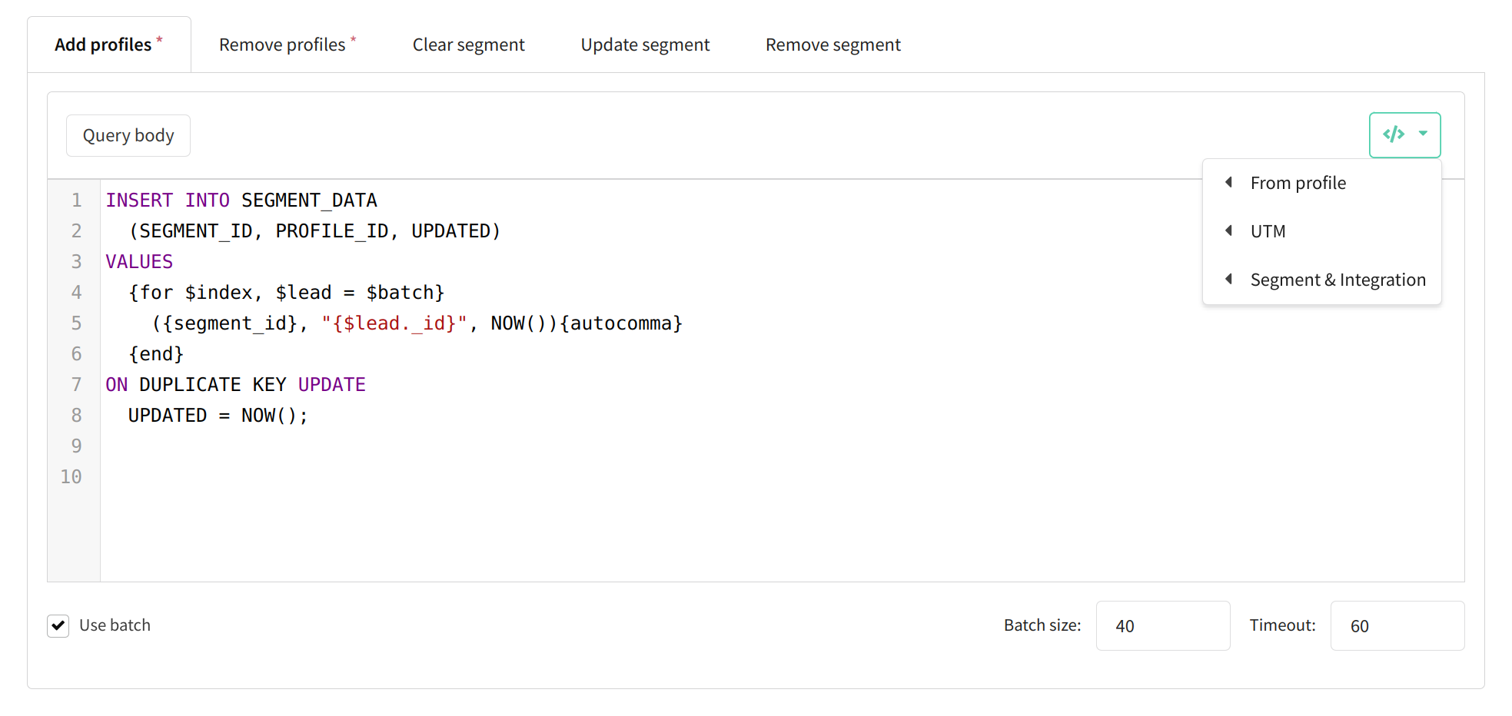Click line number 1 in the gutter

click(76, 201)
